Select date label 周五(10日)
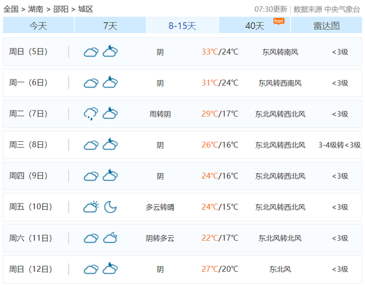Image resolution: width=365 pixels, height=286 pixels. coord(30,206)
